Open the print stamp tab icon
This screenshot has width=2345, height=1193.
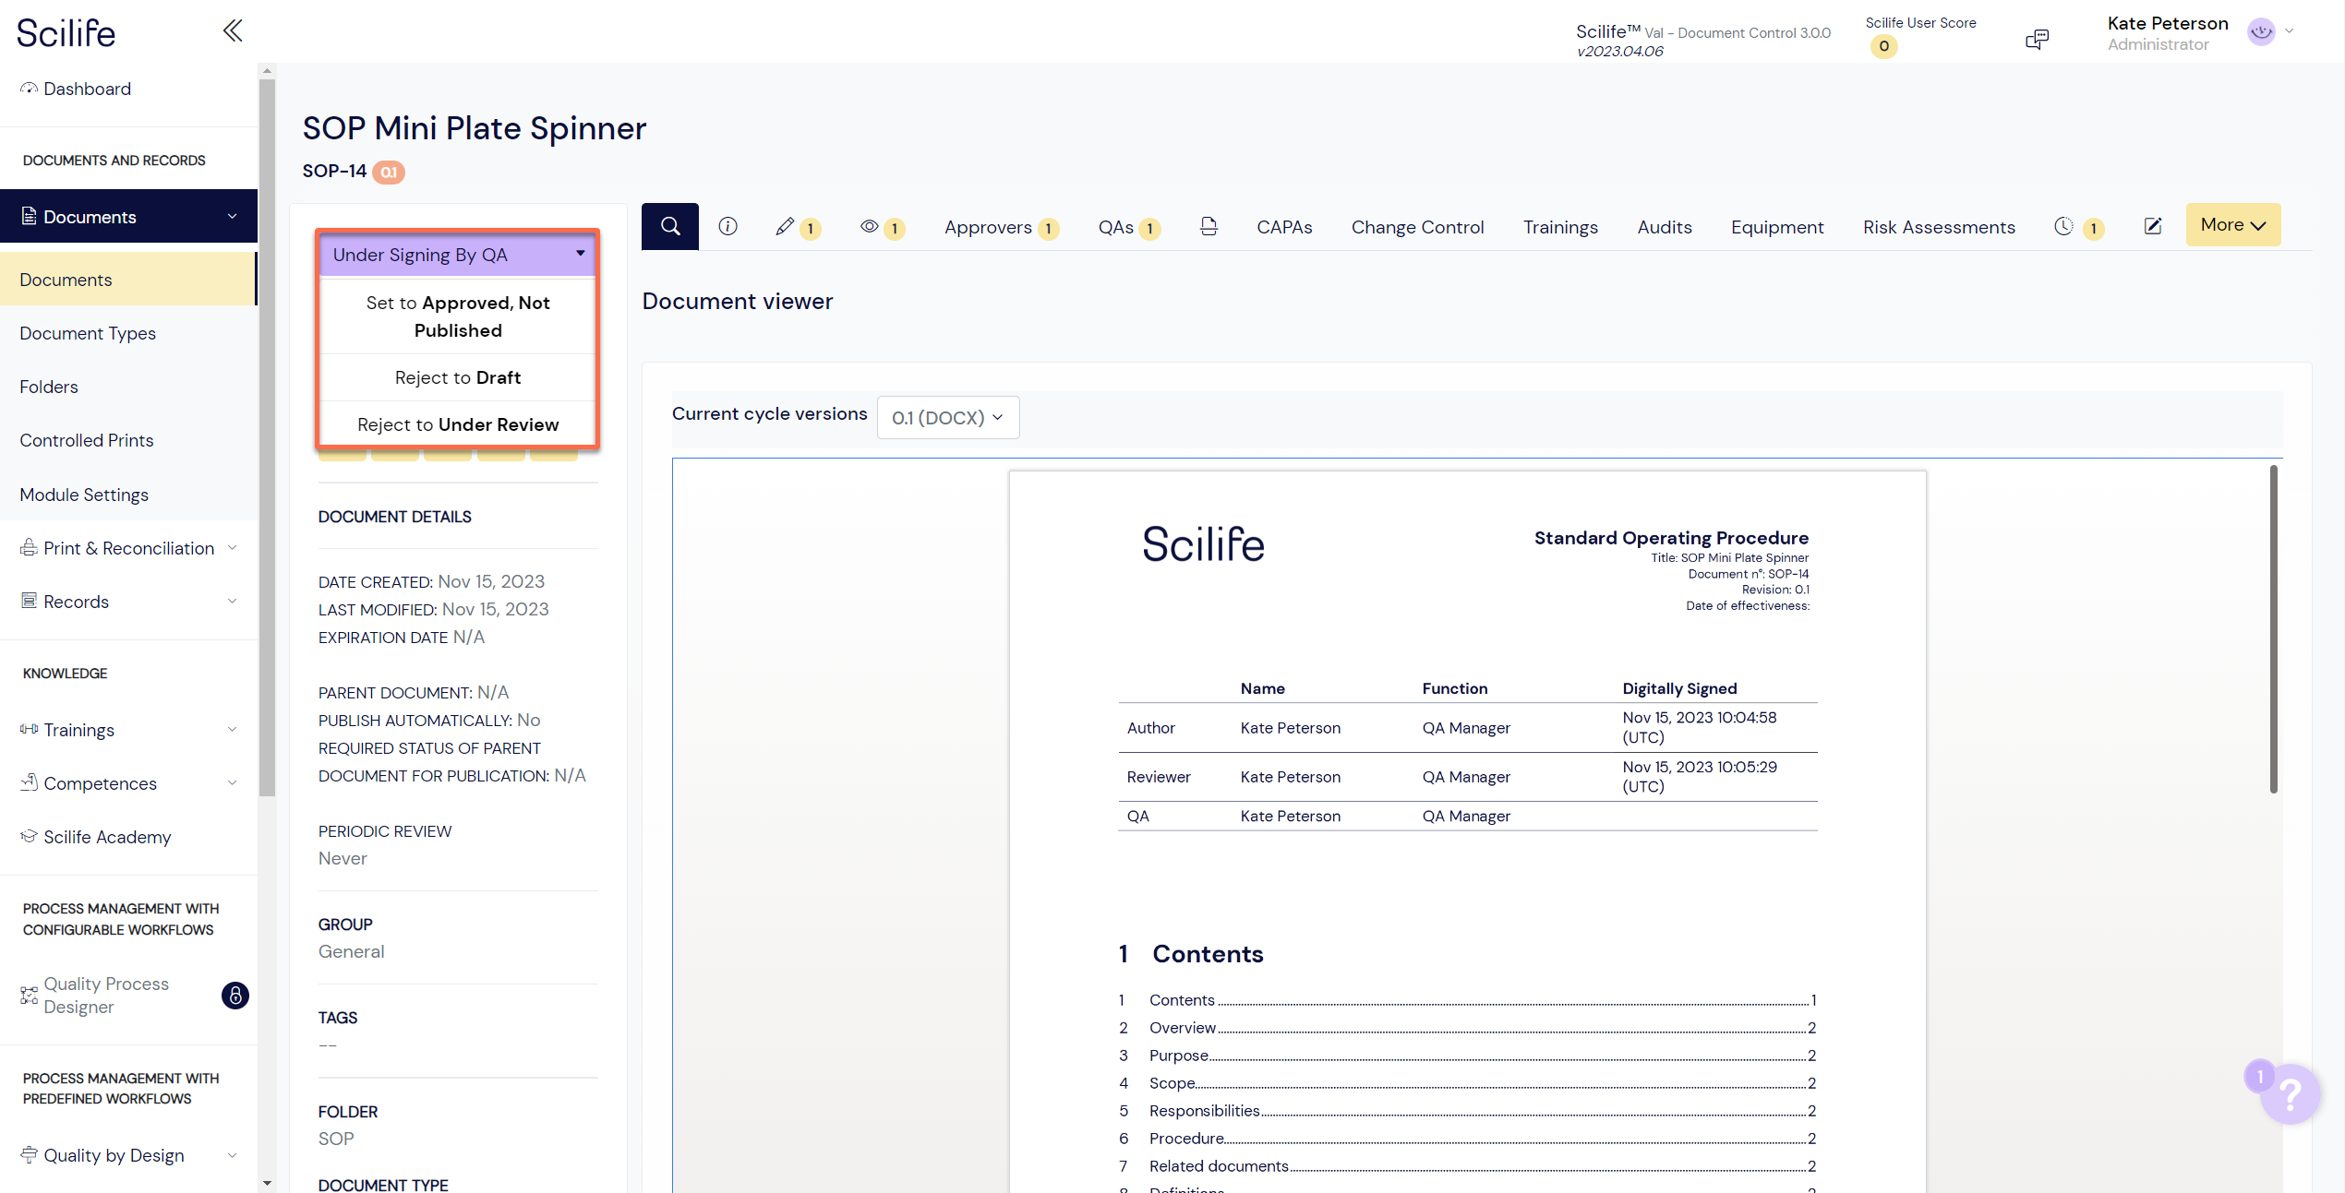coord(1209,226)
